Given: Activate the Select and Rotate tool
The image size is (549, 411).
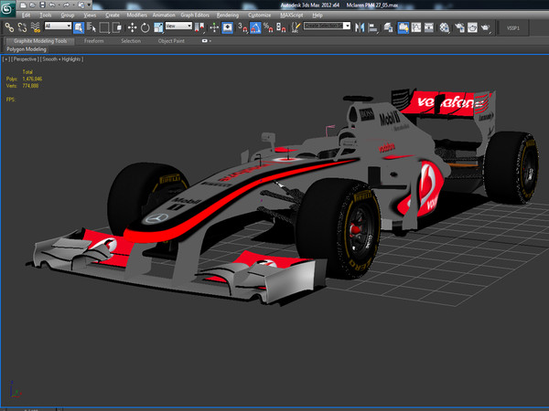Looking at the screenshot, I should click(145, 27).
